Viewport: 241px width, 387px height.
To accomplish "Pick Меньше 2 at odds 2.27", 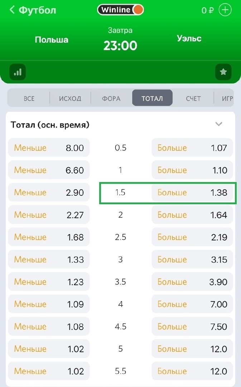I will 49,215.
